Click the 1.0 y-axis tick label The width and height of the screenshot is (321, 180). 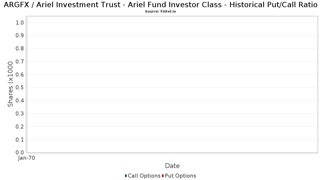pos(20,23)
